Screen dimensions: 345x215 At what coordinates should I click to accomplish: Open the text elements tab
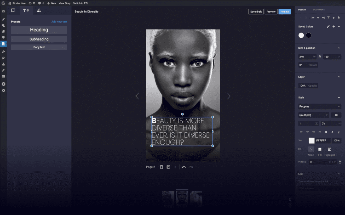(x=26, y=10)
